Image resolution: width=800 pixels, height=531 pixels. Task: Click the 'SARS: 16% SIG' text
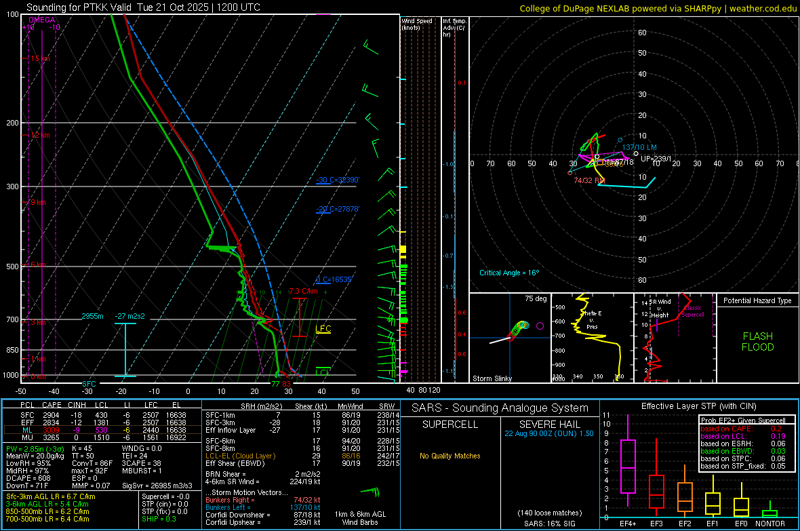(x=549, y=524)
